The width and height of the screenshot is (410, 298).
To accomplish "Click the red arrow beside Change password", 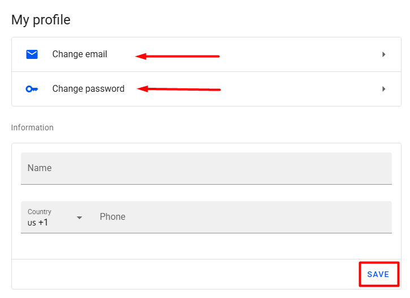I will tap(179, 89).
